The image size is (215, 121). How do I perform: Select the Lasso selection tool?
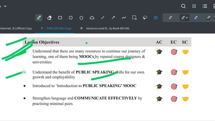click(145, 18)
